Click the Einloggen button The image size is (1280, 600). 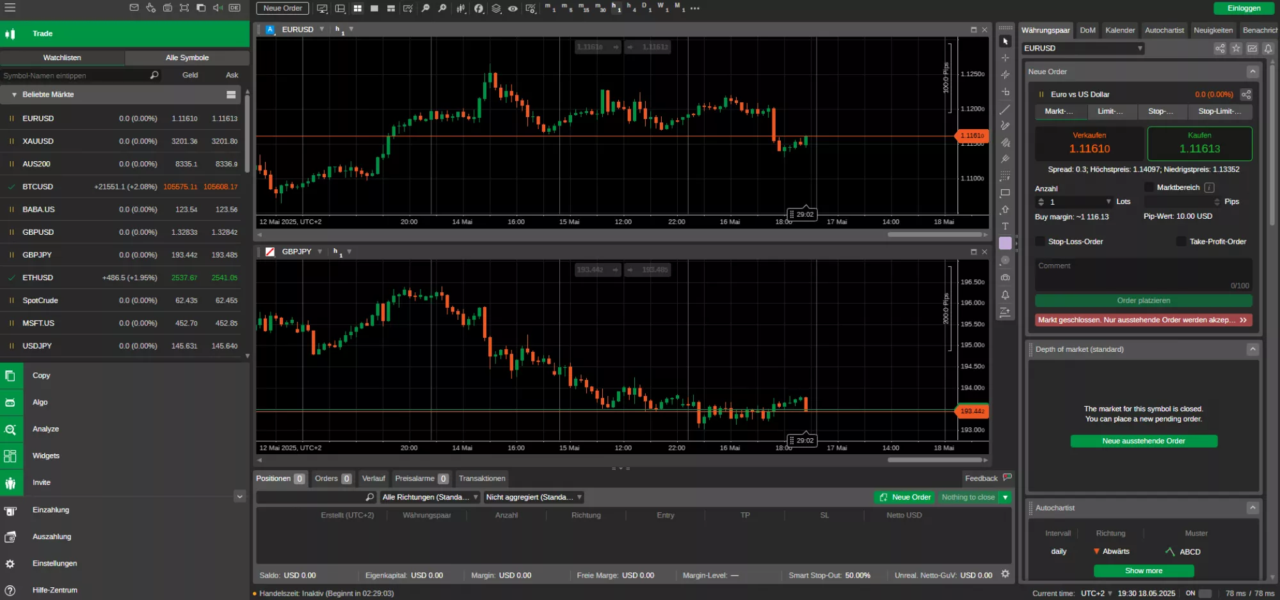[1244, 8]
